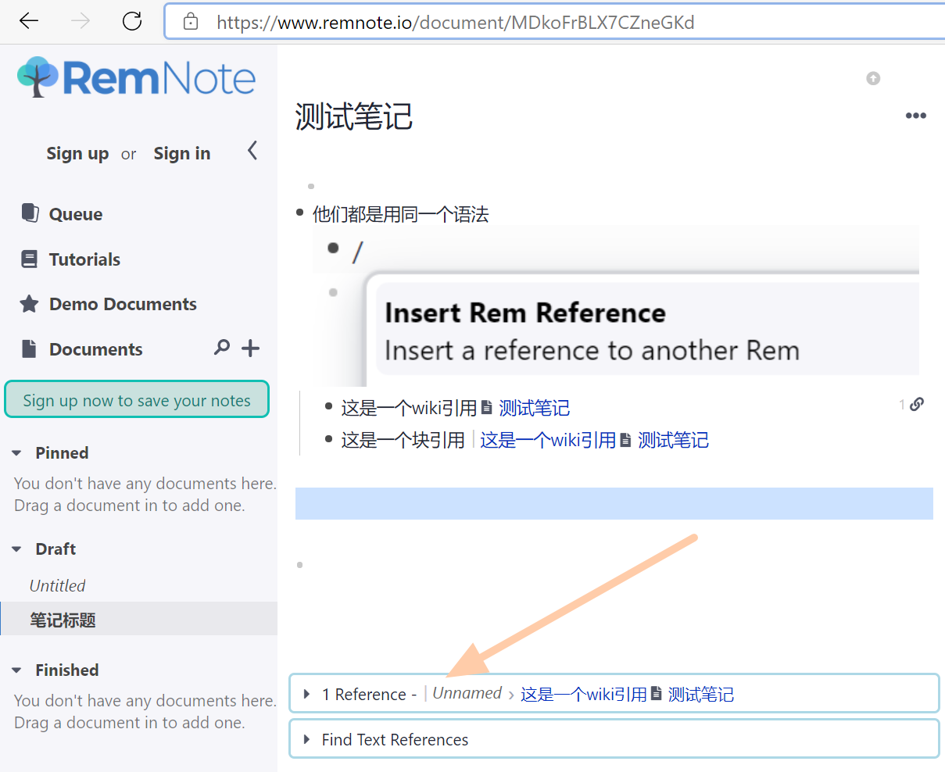Click the RemNote logo

pyautogui.click(x=135, y=76)
